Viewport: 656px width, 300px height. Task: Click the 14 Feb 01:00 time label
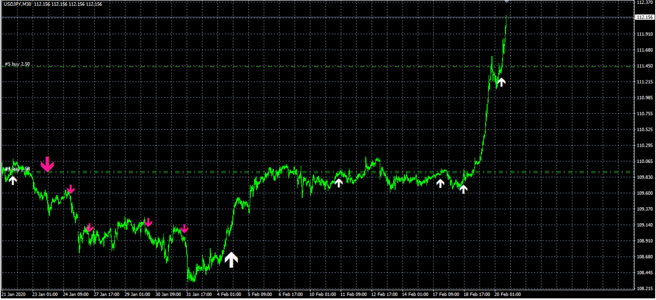pos(415,294)
